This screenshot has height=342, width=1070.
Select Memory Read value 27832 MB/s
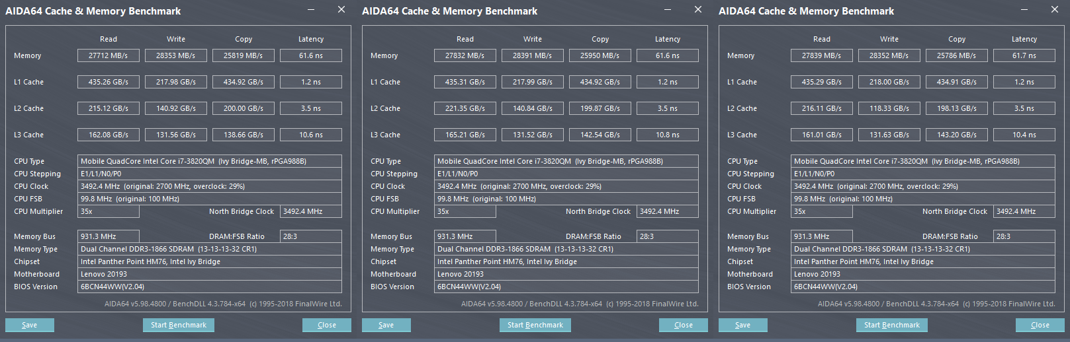[465, 55]
